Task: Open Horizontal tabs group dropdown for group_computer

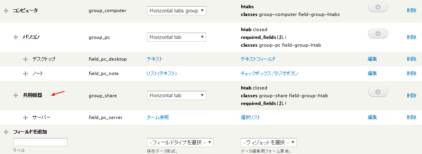Action: click(177, 11)
